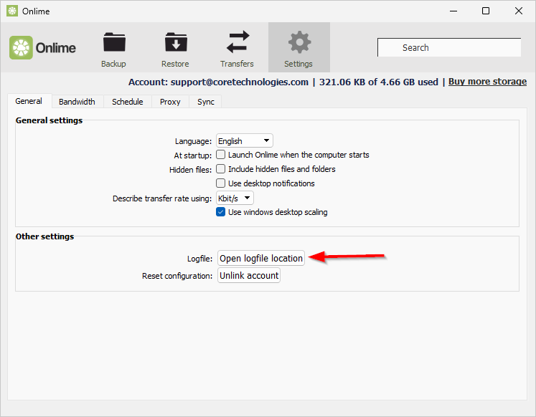Focus the Search input field

(x=449, y=47)
